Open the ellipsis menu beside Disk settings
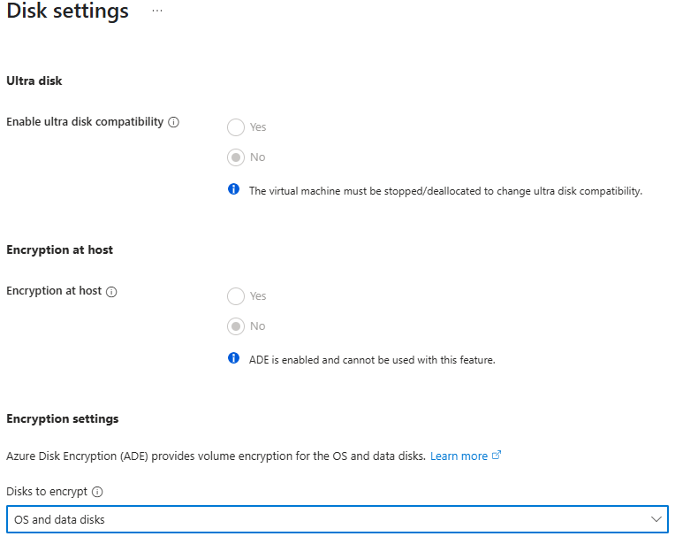698x544 pixels. [x=157, y=11]
